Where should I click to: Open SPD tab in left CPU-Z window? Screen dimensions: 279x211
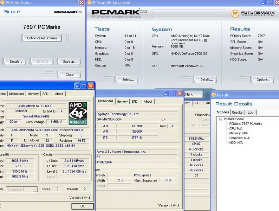(45, 94)
